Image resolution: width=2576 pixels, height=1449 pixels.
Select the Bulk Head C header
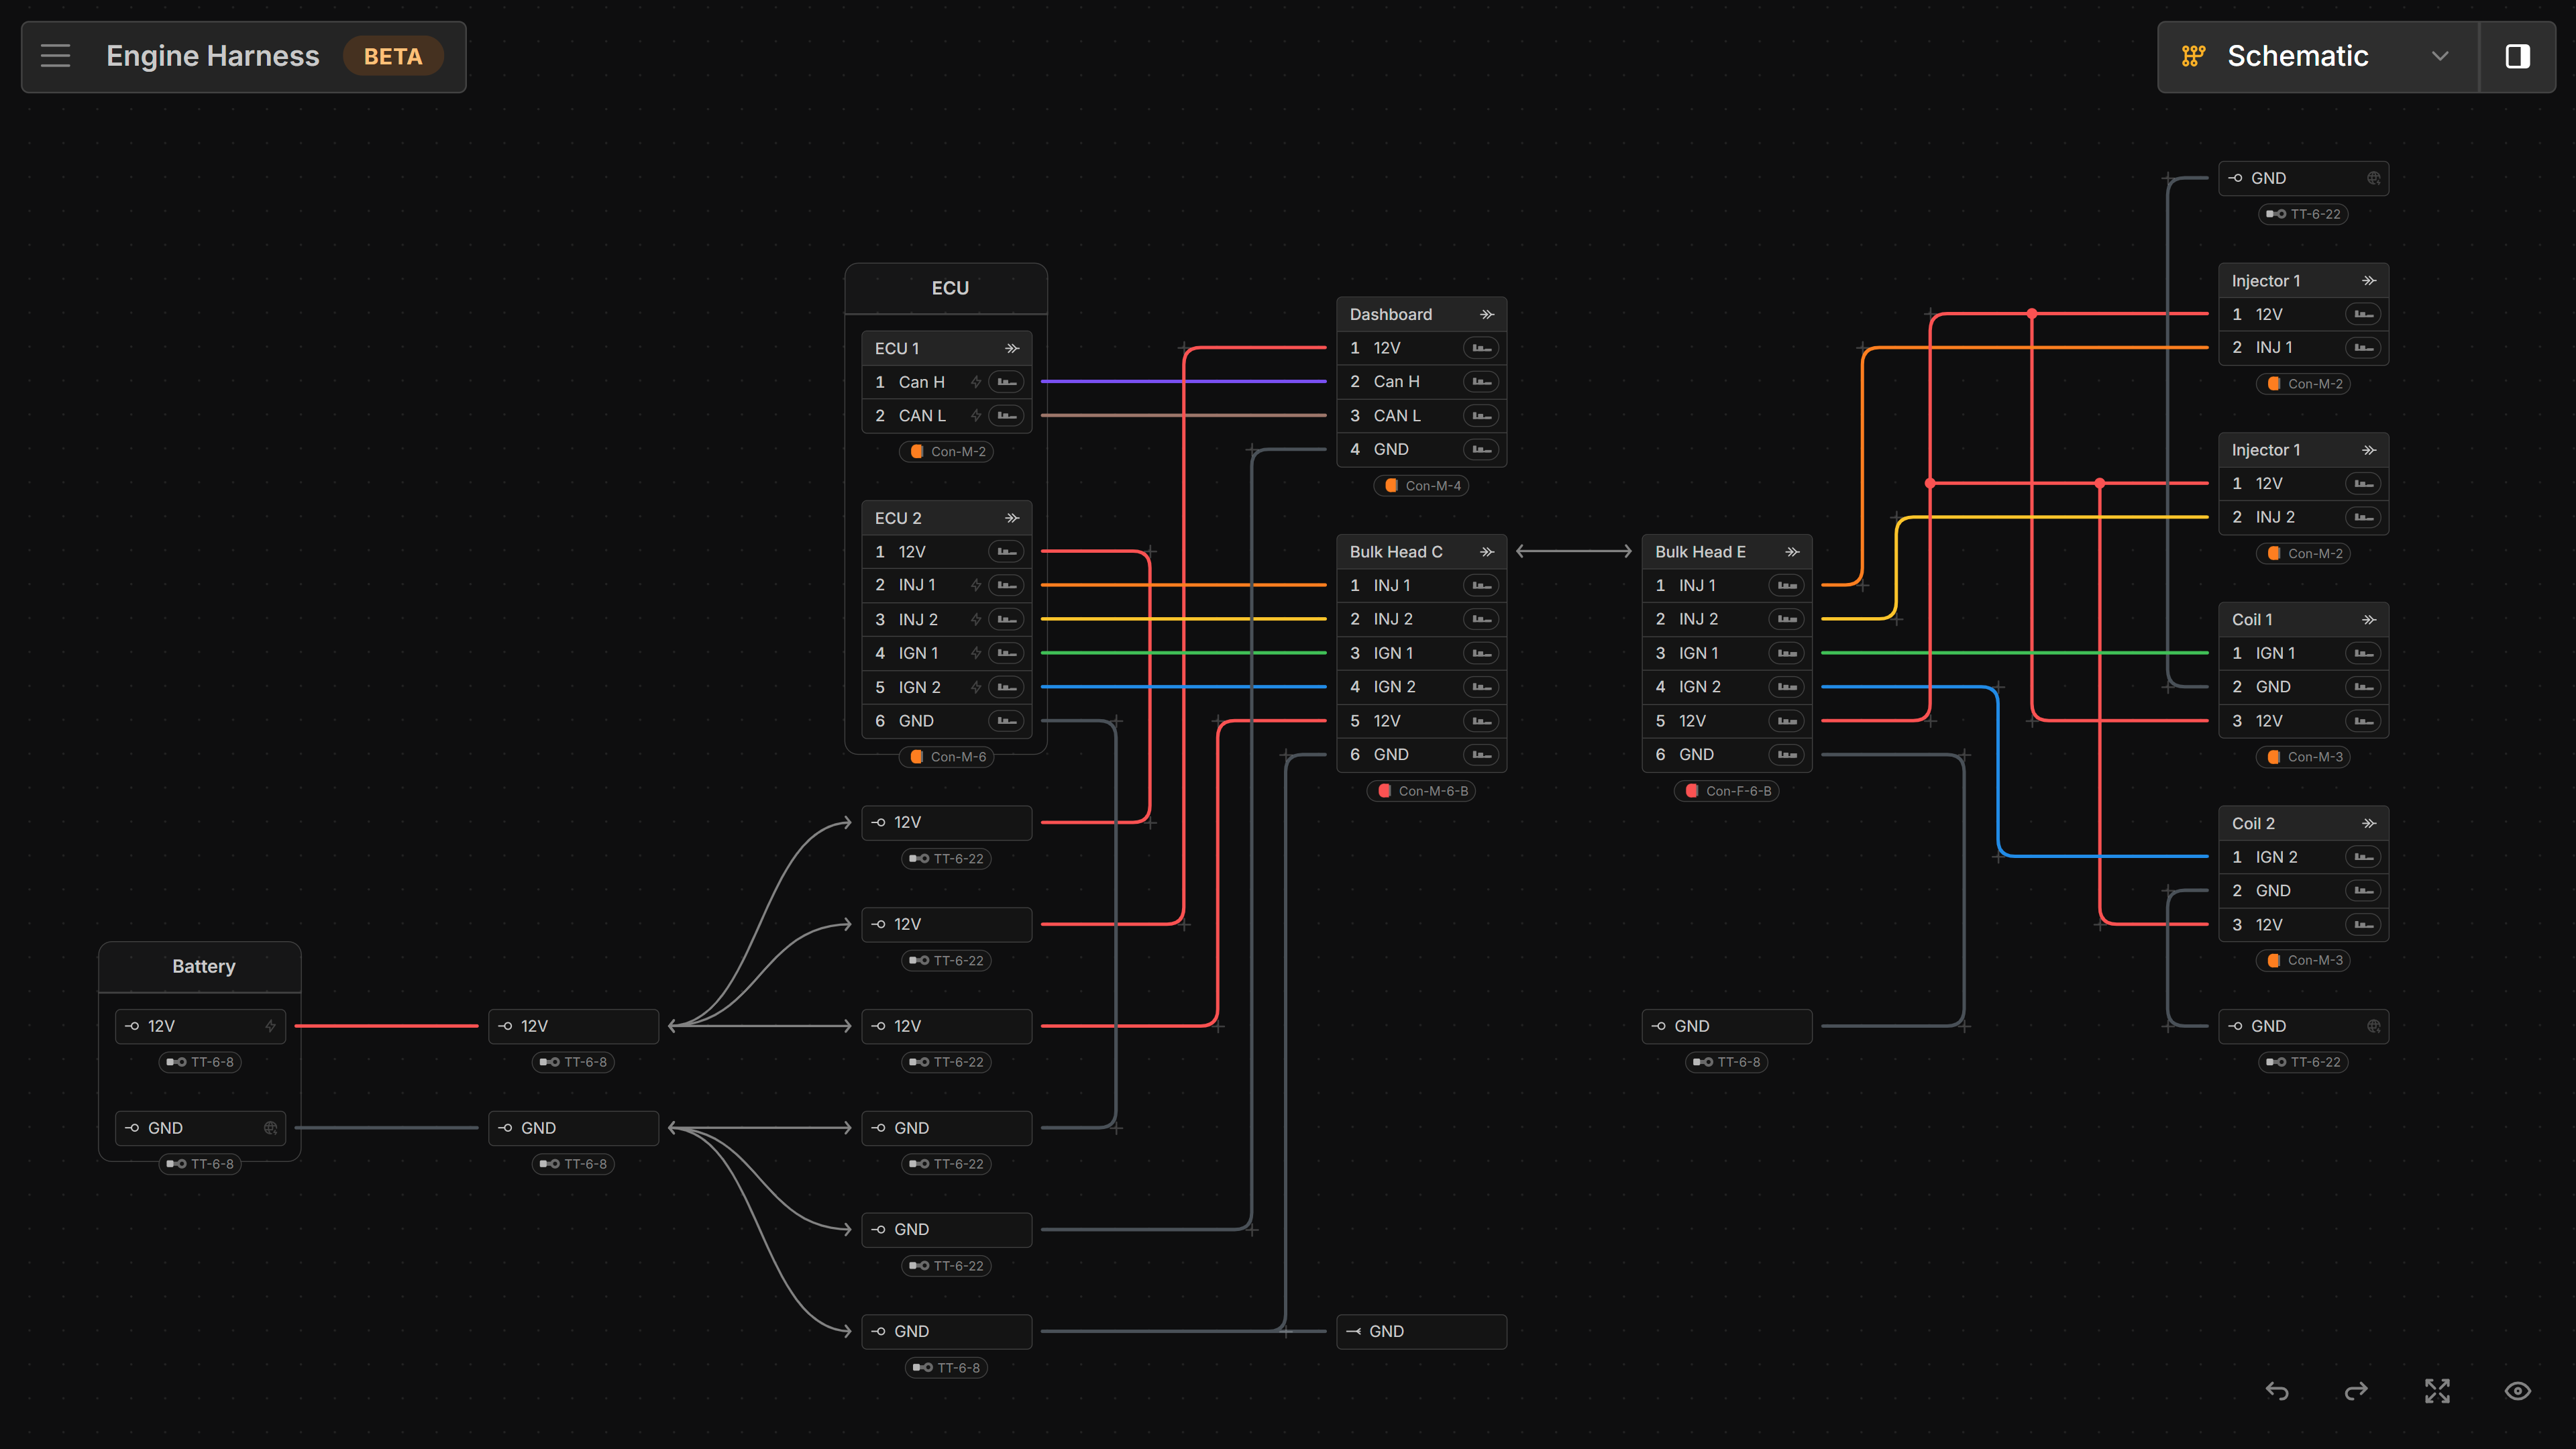1396,552
